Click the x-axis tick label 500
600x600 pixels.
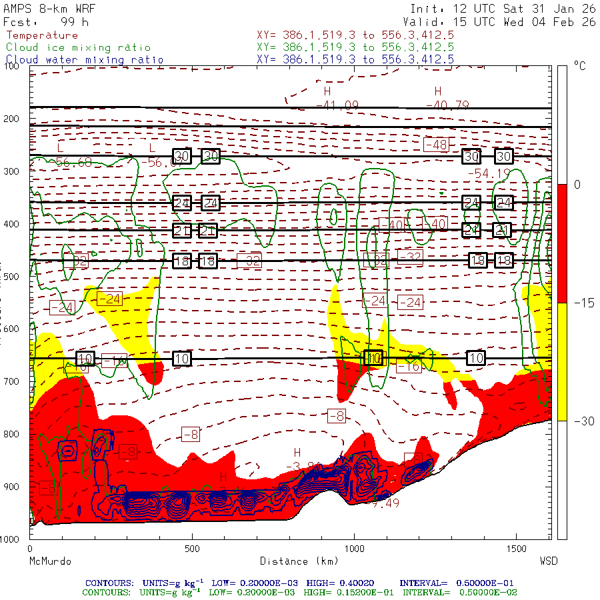[192, 549]
